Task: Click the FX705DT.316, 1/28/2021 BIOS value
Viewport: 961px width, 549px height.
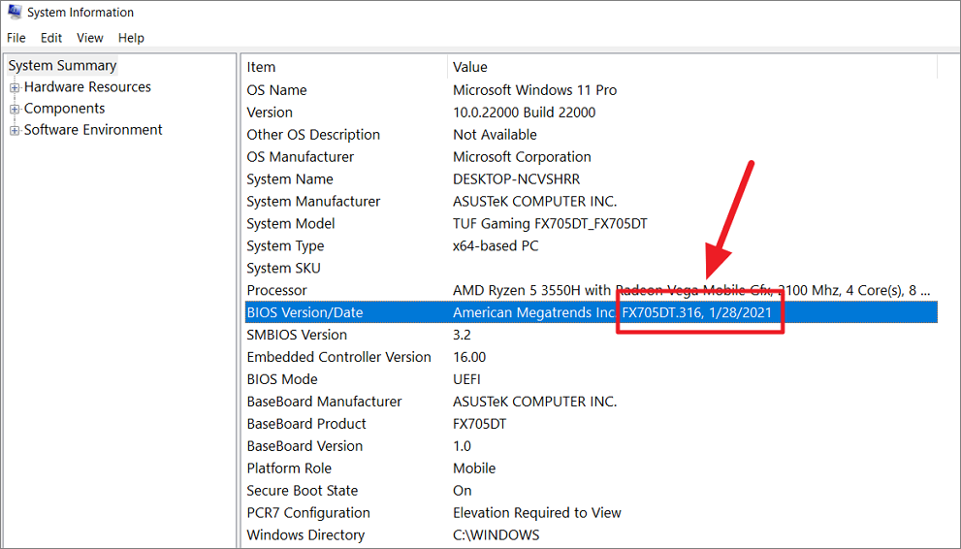Action: click(x=697, y=312)
